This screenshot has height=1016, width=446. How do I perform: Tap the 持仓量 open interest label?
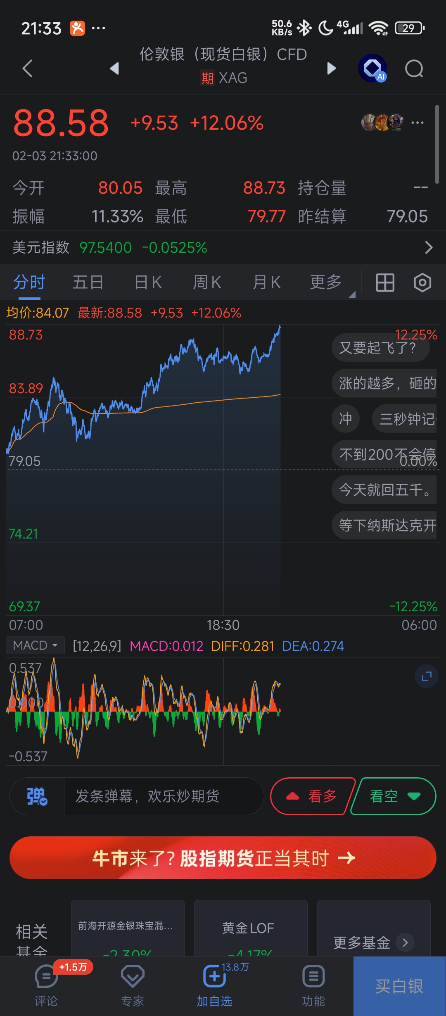(x=322, y=188)
